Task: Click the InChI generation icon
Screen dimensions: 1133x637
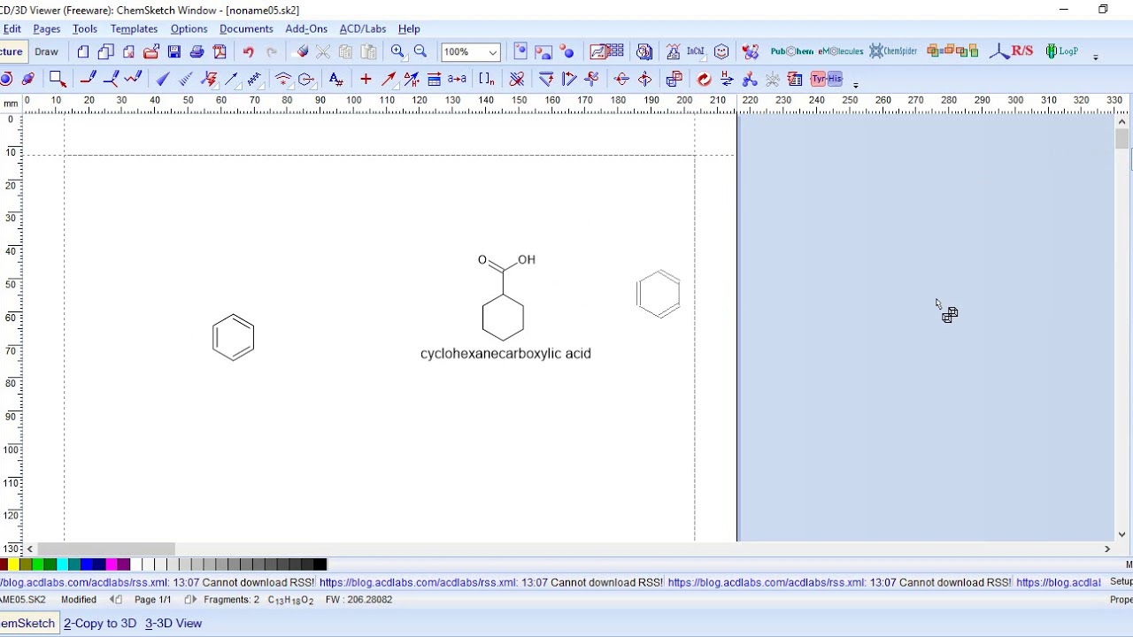Action: tap(696, 52)
